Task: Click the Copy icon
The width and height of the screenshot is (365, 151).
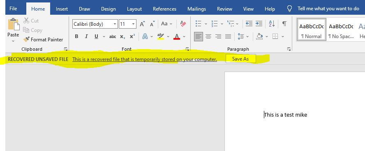Action: (26, 30)
